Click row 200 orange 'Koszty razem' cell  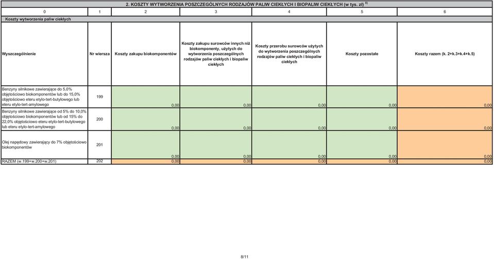pos(445,119)
